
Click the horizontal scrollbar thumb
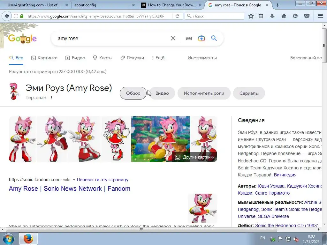coord(141,229)
